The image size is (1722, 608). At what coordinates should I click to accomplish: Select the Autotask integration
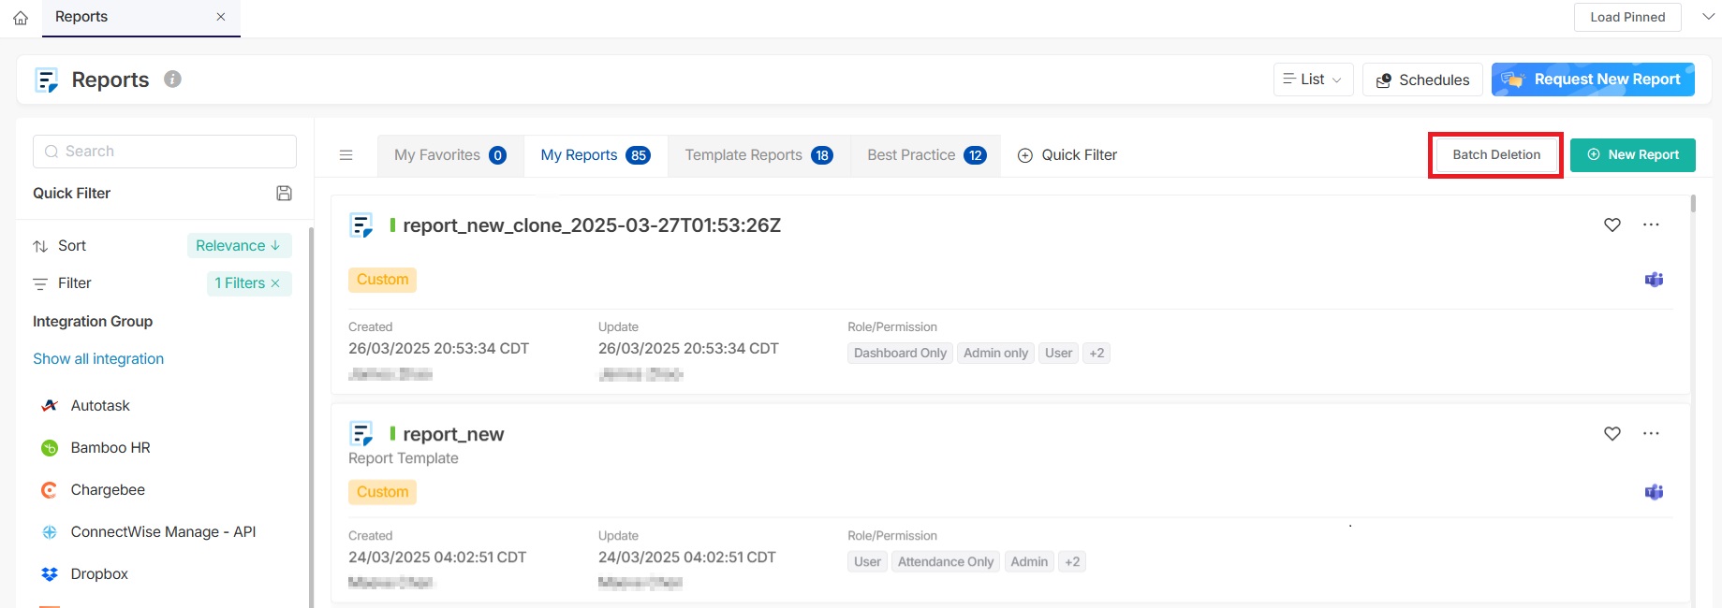click(x=100, y=406)
